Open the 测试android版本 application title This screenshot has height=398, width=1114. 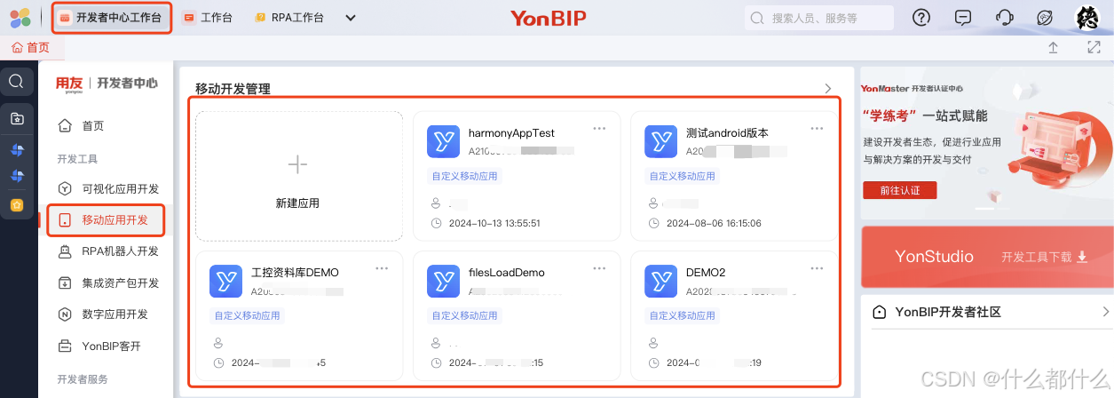click(x=727, y=133)
